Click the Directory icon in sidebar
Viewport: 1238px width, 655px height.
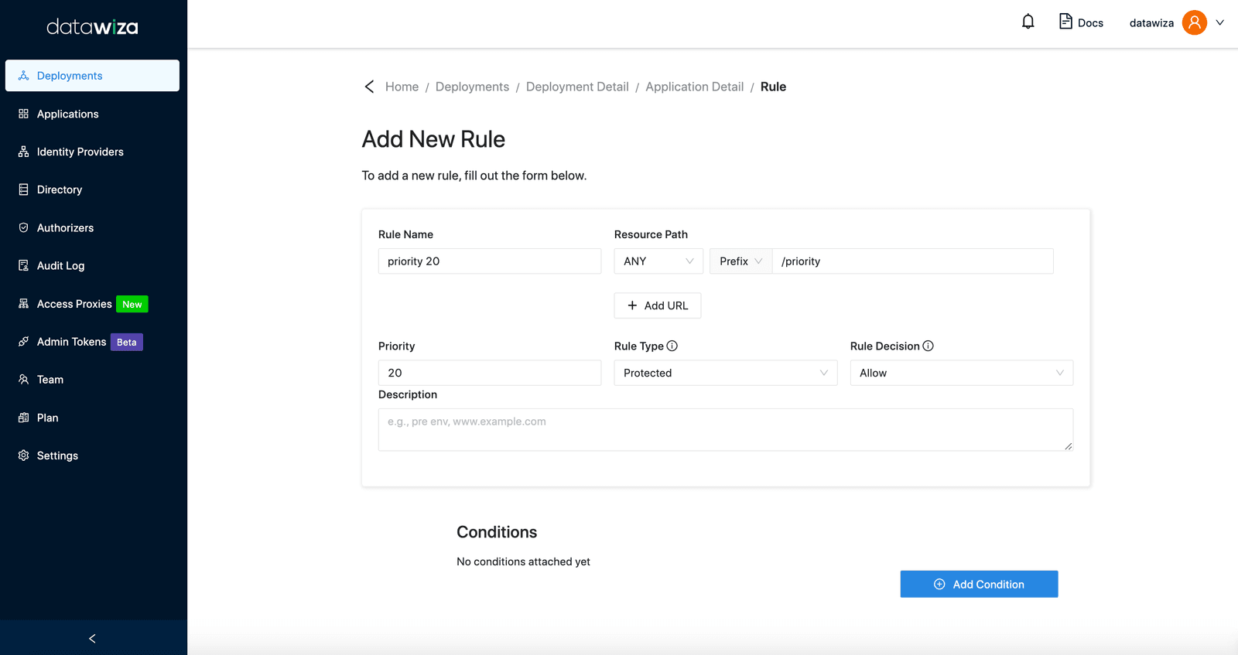tap(23, 189)
